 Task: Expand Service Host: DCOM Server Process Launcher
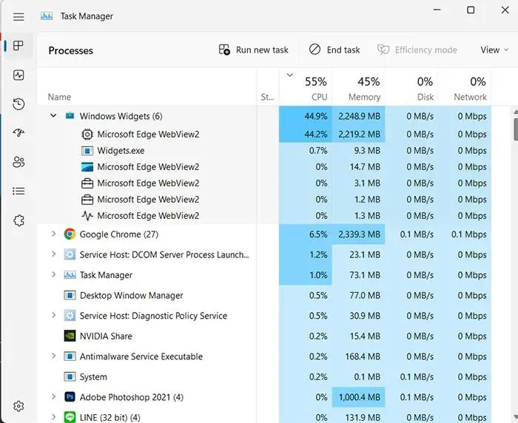pos(53,254)
